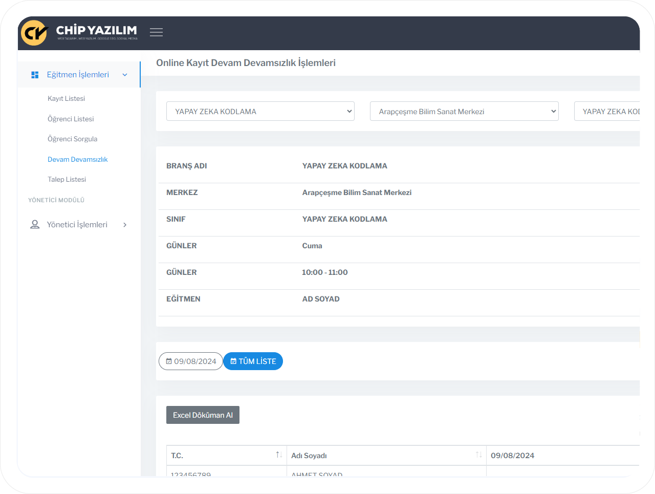Collapse the Eğitmen İşlemleri chevron
Image resolution: width=655 pixels, height=494 pixels.
pyautogui.click(x=125, y=75)
